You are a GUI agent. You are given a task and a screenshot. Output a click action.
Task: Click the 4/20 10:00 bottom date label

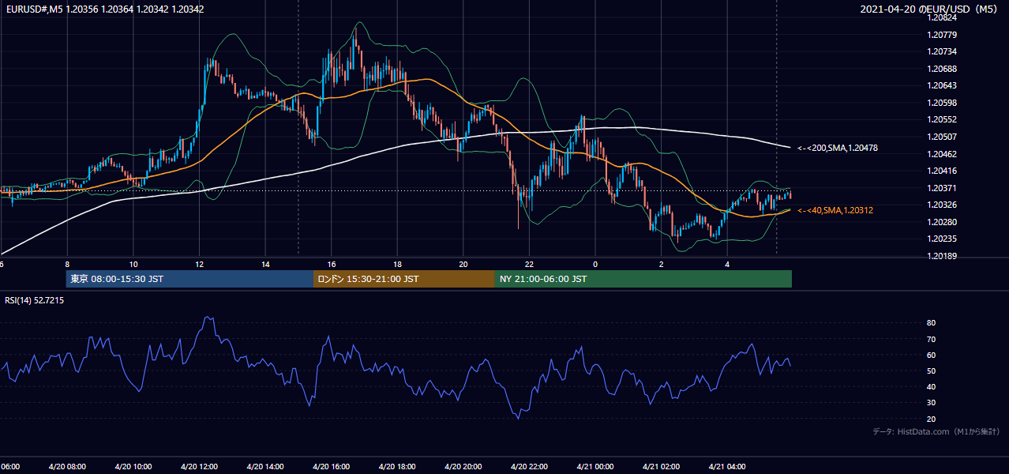coord(132,466)
